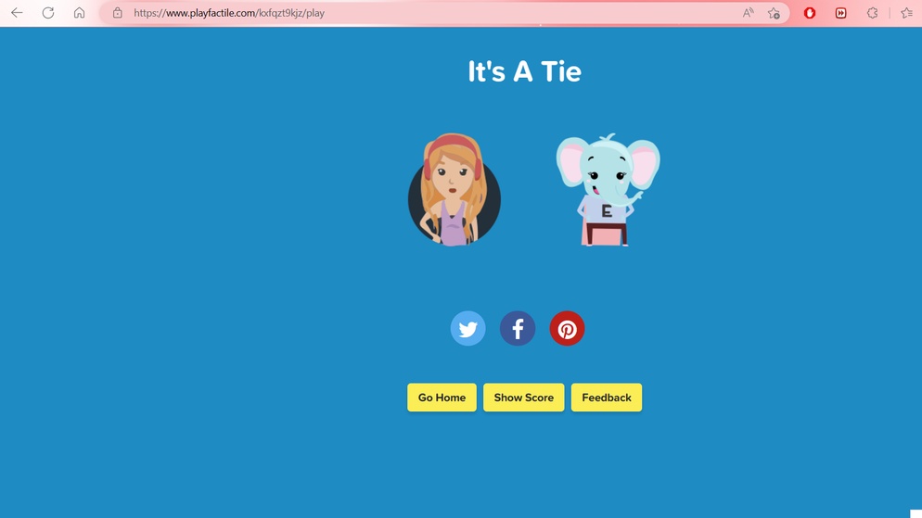Share result on Twitter
The image size is (922, 518).
click(468, 328)
